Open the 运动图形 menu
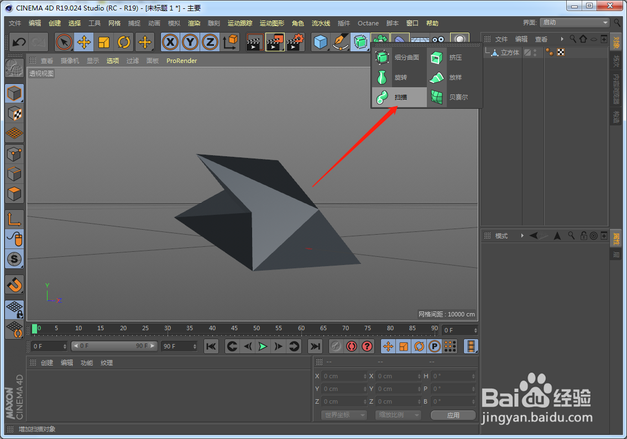Viewport: 627px width, 439px height. click(x=272, y=23)
